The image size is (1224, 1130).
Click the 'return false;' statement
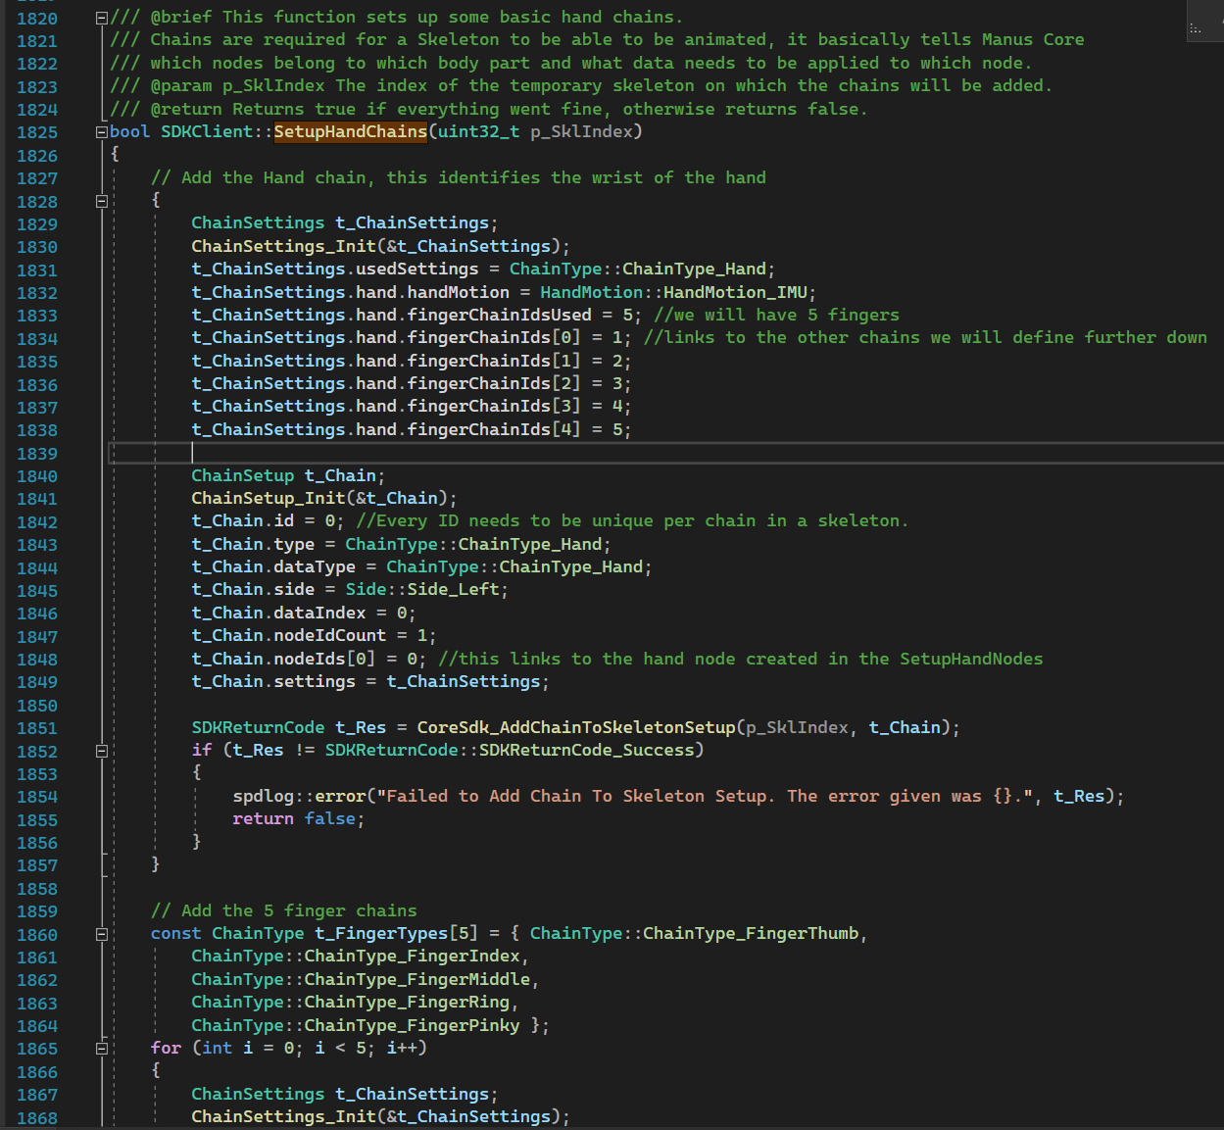pyautogui.click(x=298, y=818)
